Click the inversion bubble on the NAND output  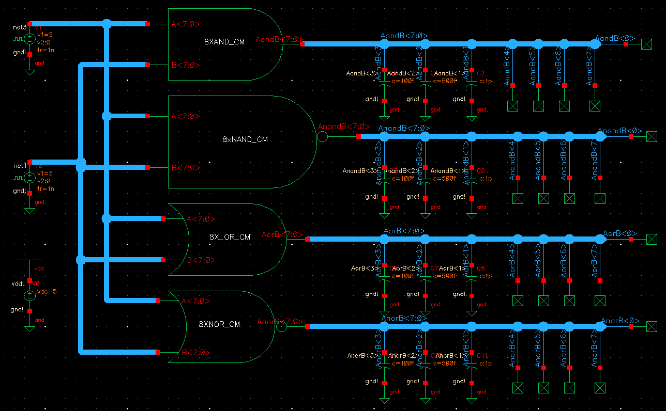point(322,137)
